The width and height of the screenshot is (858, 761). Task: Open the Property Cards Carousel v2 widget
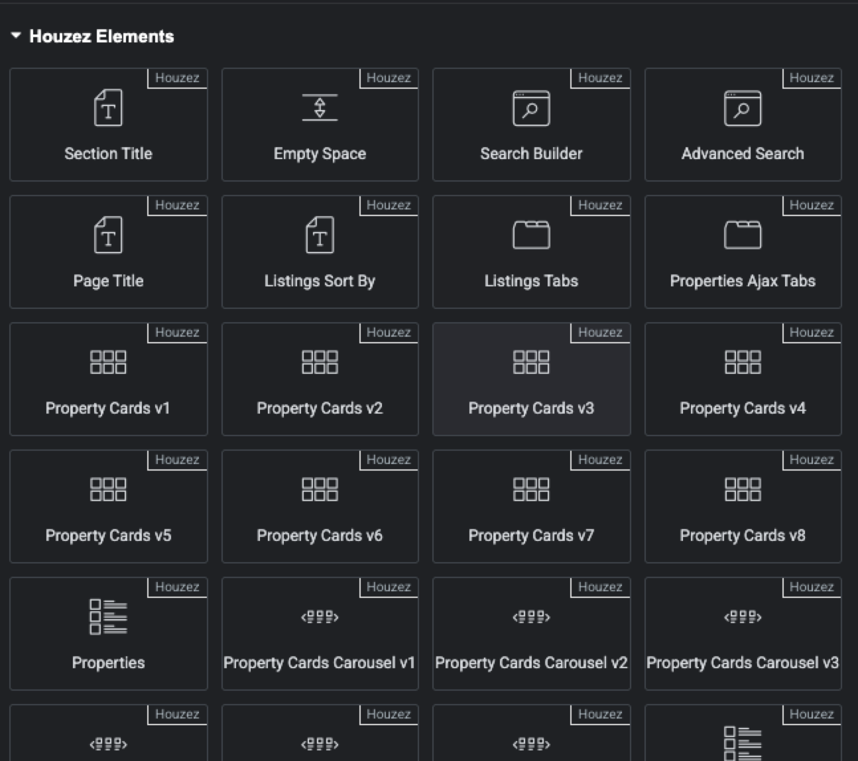[531, 634]
